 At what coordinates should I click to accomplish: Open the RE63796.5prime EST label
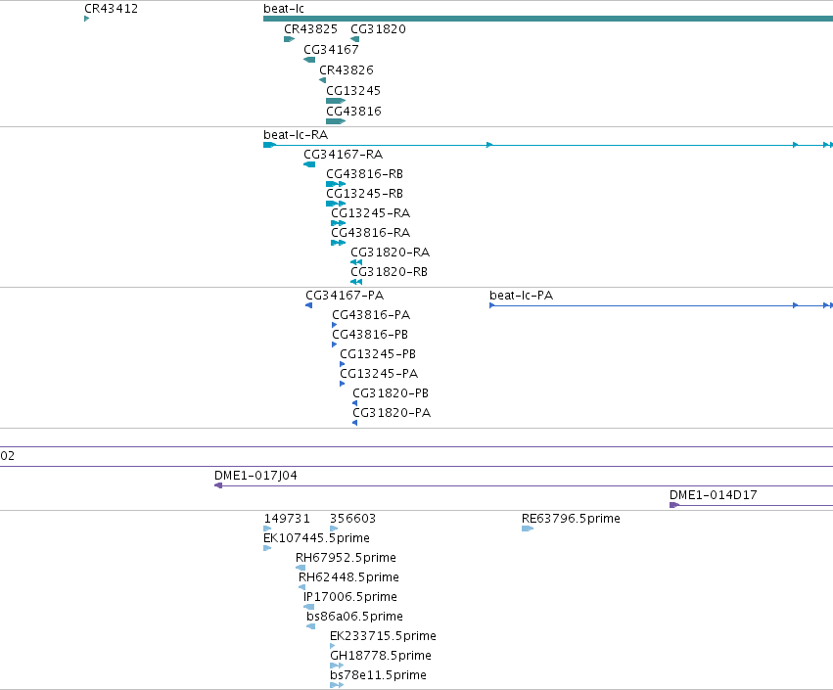571,519
